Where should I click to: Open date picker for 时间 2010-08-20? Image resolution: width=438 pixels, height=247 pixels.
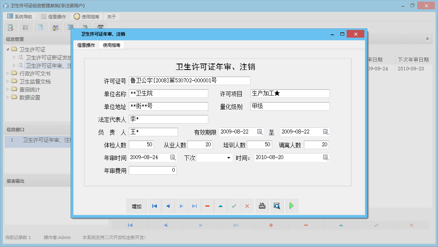(x=325, y=157)
